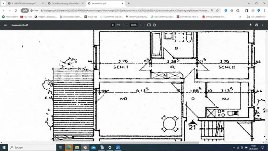268x151 pixels.
Task: Print the PDF document
Action: (256, 25)
